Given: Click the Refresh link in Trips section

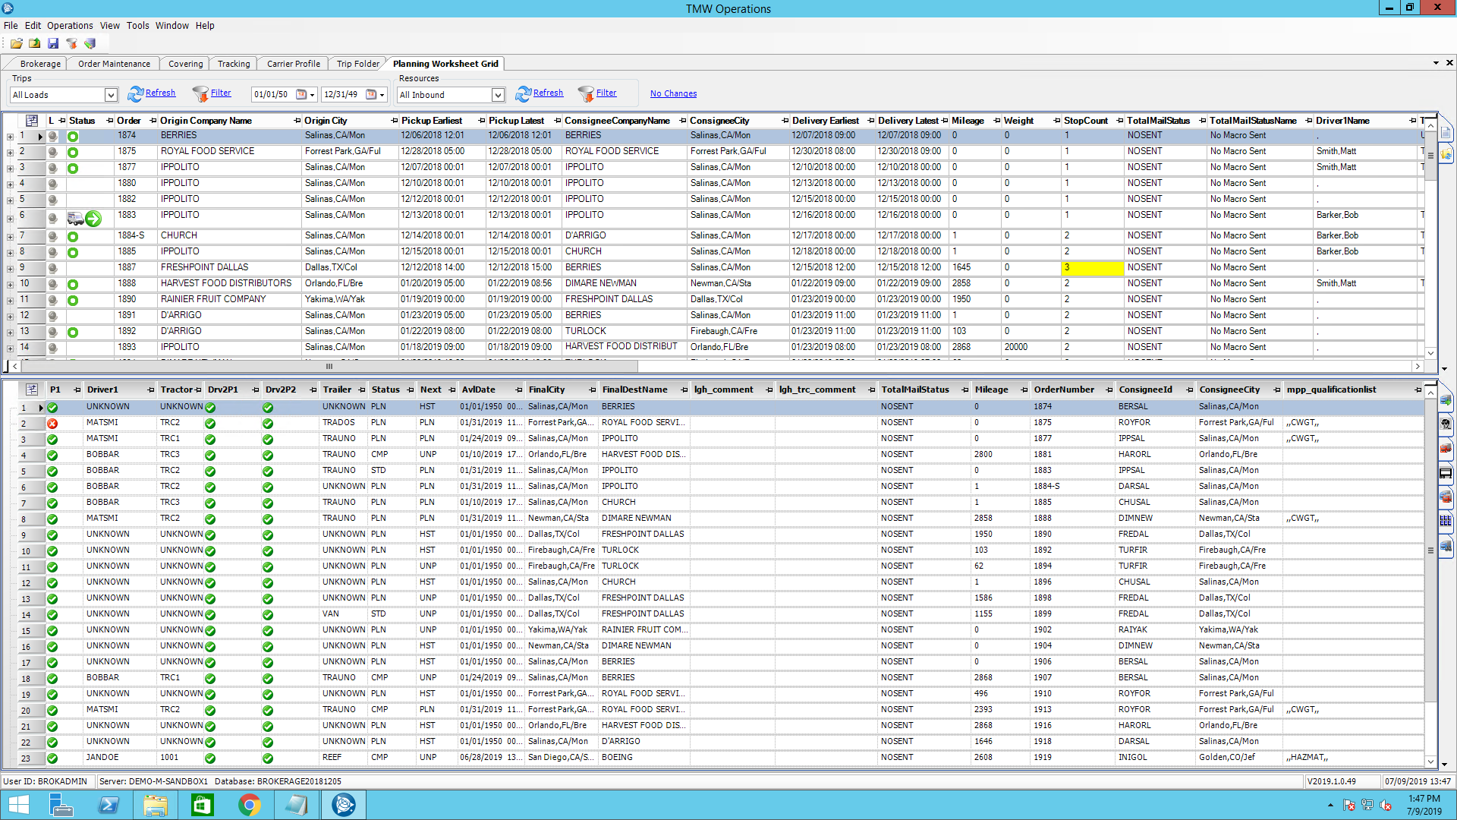Looking at the screenshot, I should (x=160, y=93).
